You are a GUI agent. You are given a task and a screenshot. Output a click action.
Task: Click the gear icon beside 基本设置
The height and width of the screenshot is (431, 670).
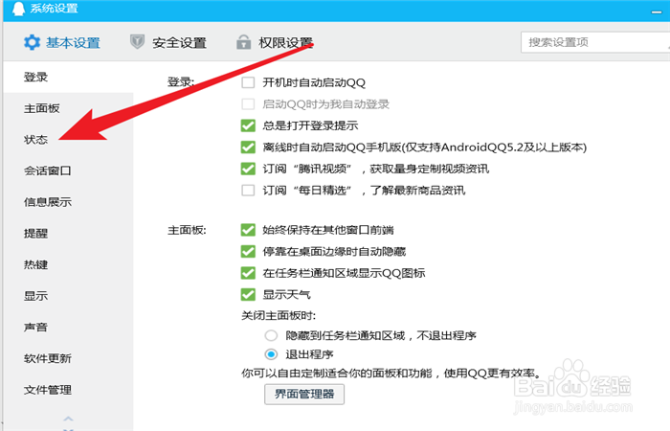pos(32,42)
